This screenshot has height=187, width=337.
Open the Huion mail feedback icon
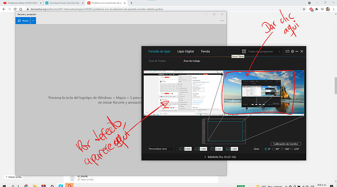[x=287, y=51]
